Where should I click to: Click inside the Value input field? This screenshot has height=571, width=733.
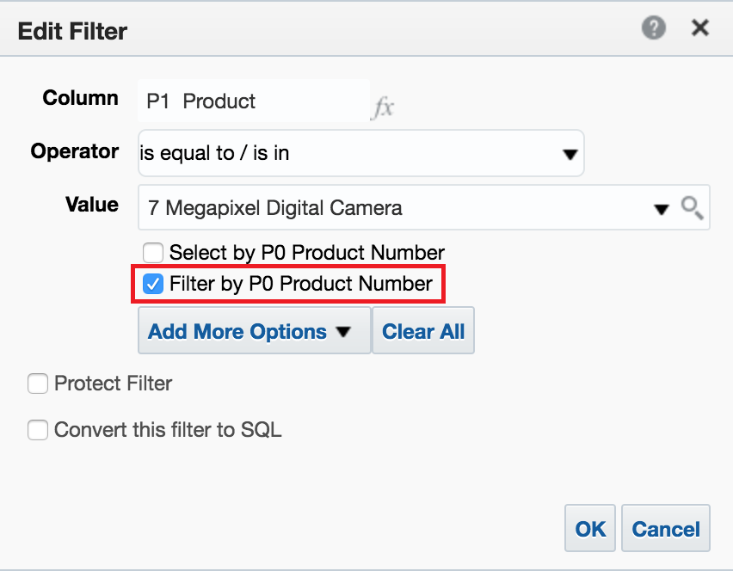387,207
